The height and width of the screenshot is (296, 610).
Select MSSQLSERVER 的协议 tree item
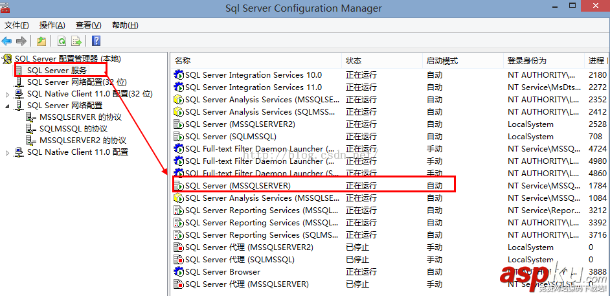pos(80,117)
